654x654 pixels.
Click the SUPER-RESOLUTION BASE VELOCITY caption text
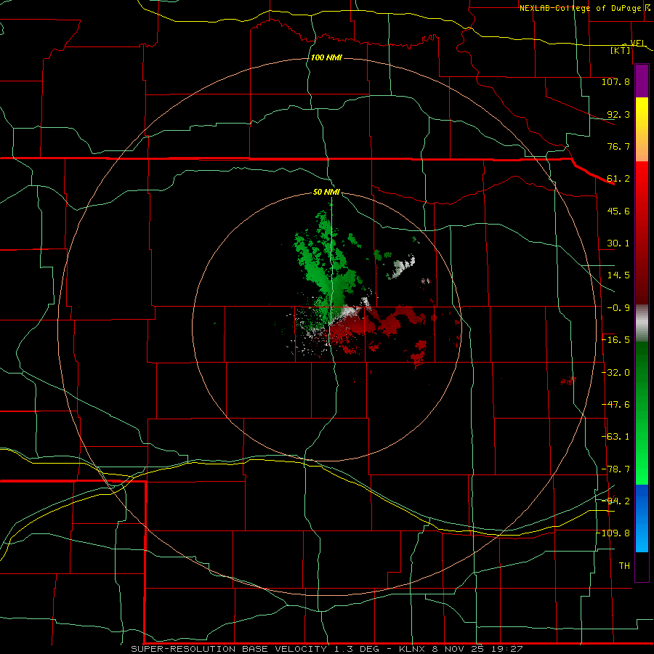229,649
